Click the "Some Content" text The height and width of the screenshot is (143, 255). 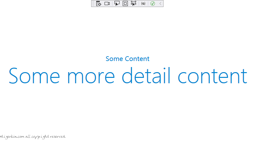(127, 59)
